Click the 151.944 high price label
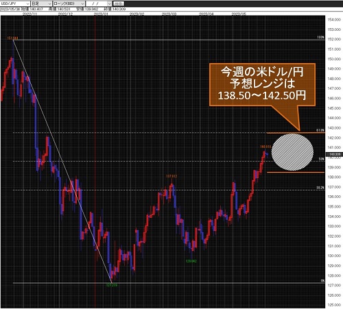This screenshot has height=309, width=343. [12, 38]
